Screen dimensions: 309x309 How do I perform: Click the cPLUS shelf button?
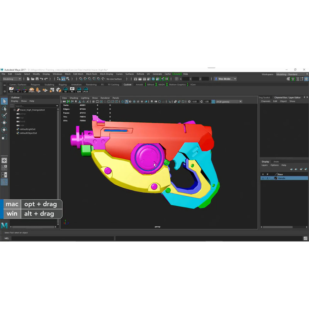(85, 90)
